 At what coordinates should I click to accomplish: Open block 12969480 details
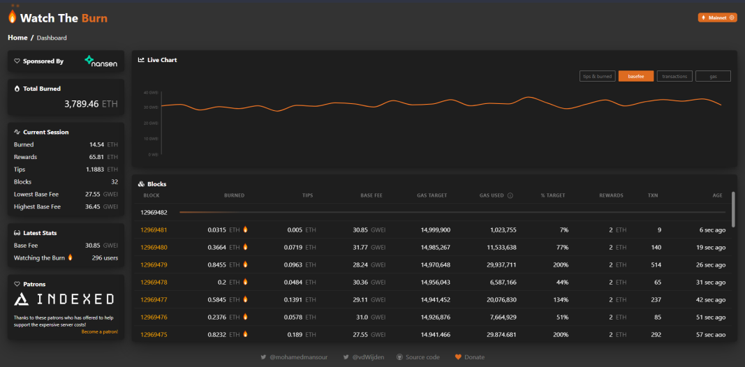(154, 248)
